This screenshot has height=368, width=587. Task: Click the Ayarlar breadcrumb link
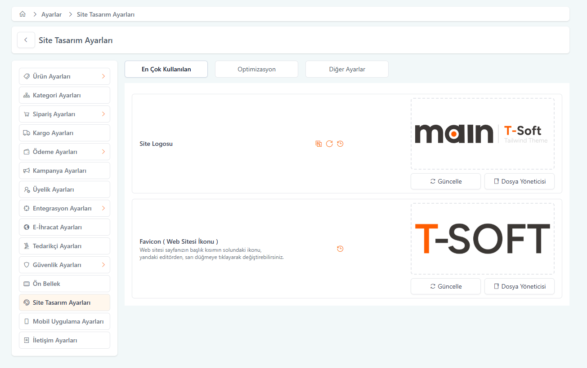[x=51, y=14]
